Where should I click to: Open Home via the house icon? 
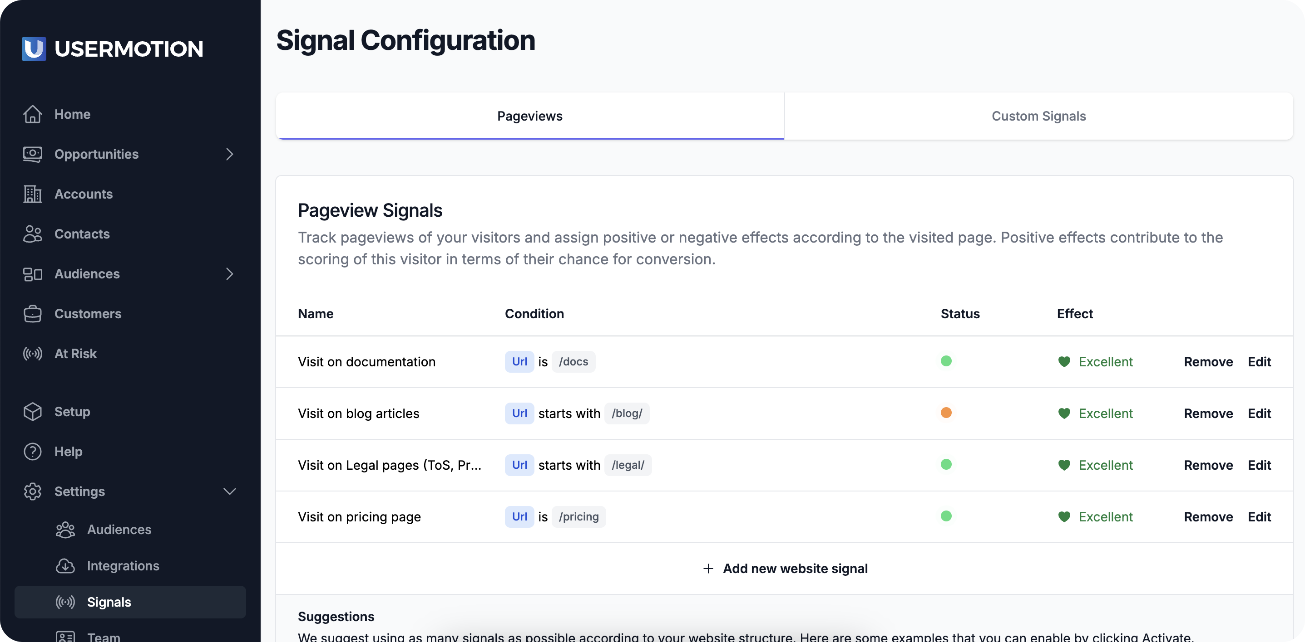(x=32, y=114)
